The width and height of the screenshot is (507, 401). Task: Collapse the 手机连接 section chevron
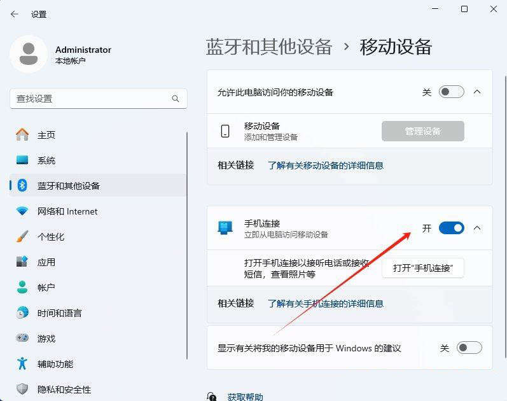click(478, 228)
